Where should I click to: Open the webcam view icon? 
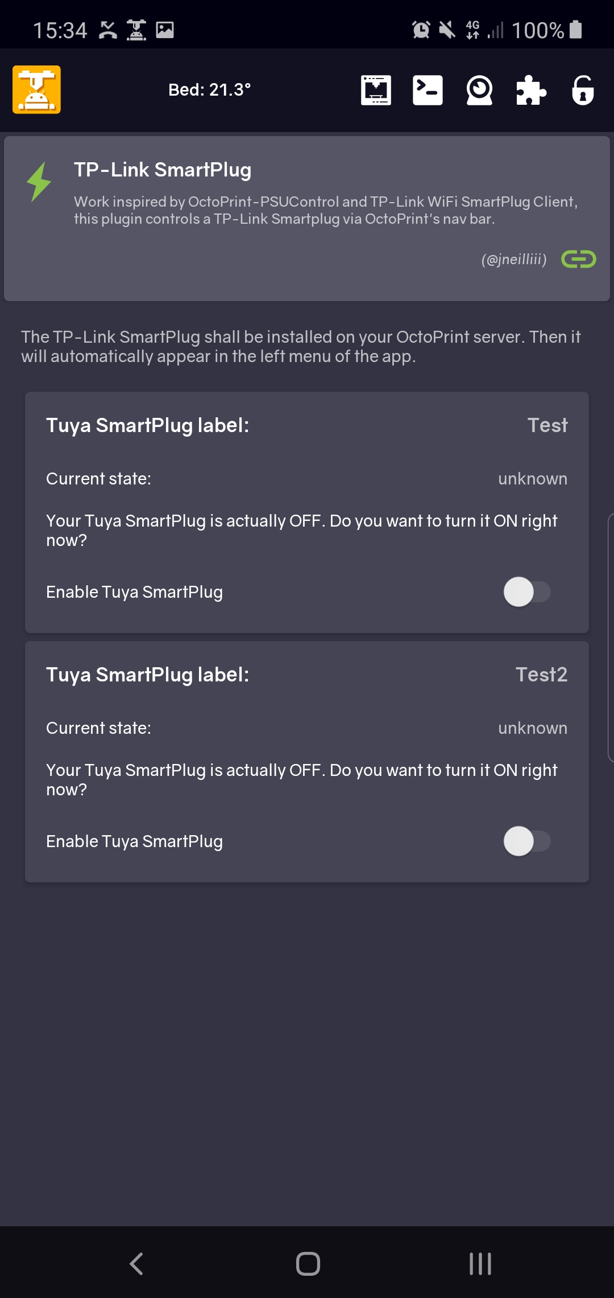coord(479,90)
